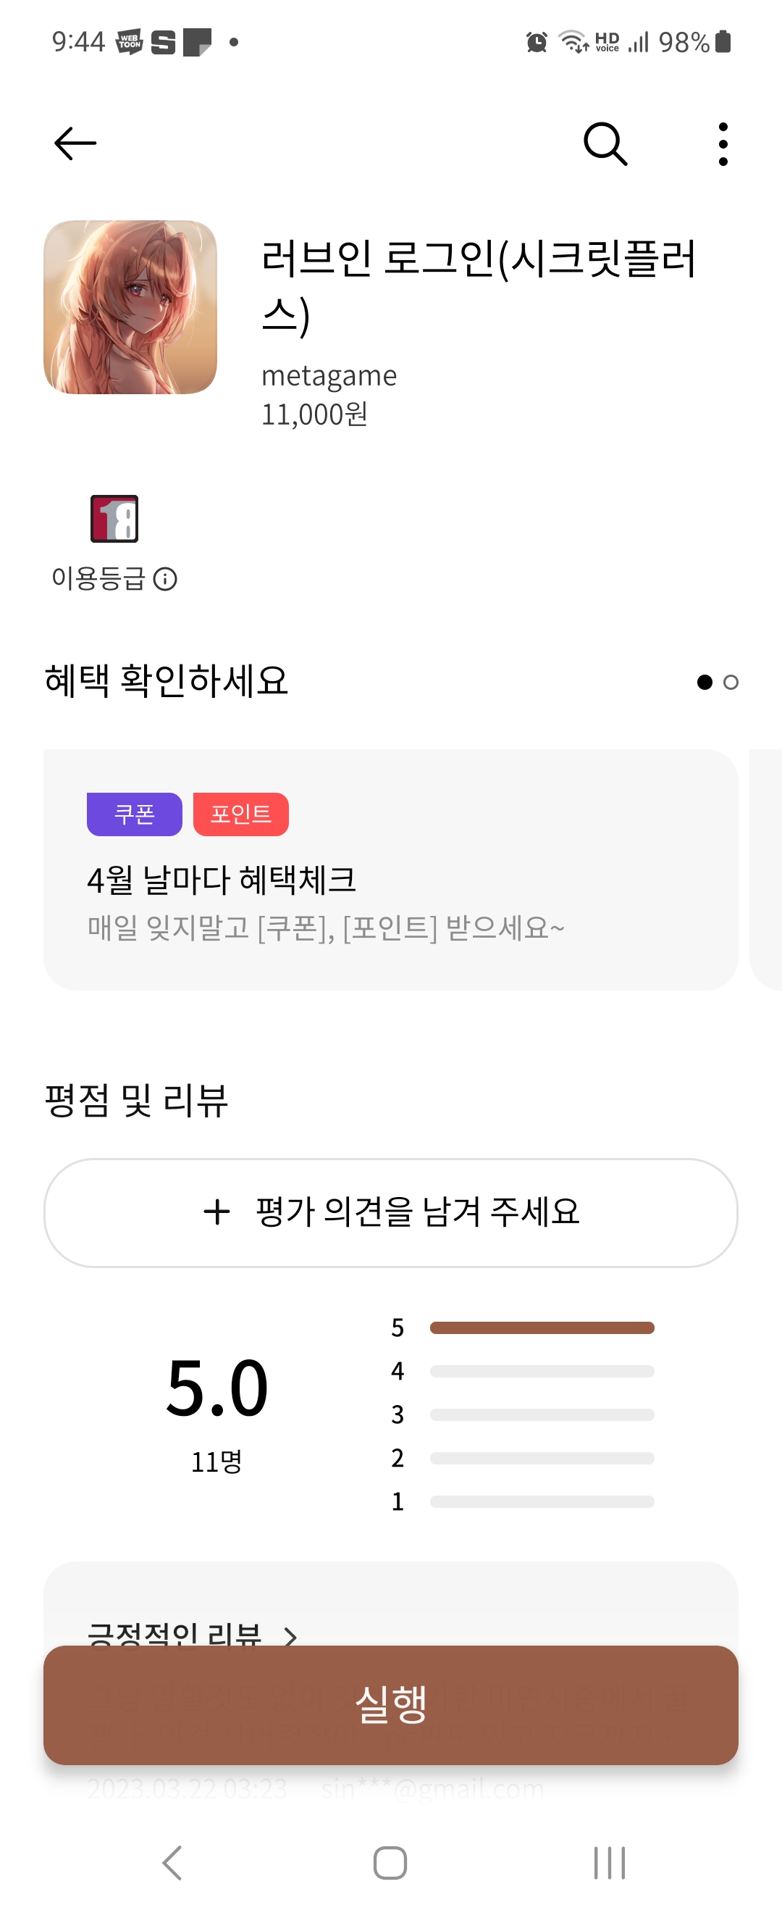Tap the Android back navigation button

[172, 1862]
